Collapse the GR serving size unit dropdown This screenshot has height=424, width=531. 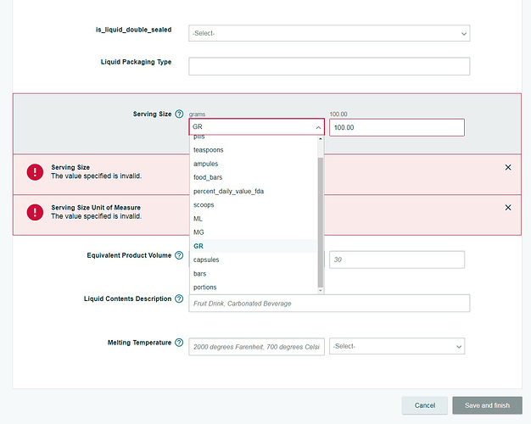click(x=318, y=127)
